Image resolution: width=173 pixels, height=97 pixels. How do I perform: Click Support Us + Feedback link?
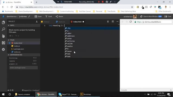(x=31, y=90)
